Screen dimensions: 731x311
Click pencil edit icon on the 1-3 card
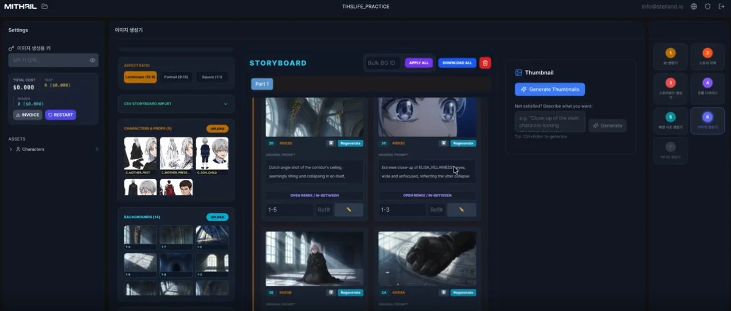tap(462, 210)
